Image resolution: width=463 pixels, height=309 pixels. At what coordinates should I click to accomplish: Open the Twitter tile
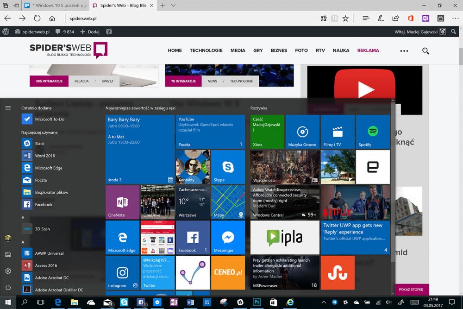pyautogui.click(x=157, y=273)
